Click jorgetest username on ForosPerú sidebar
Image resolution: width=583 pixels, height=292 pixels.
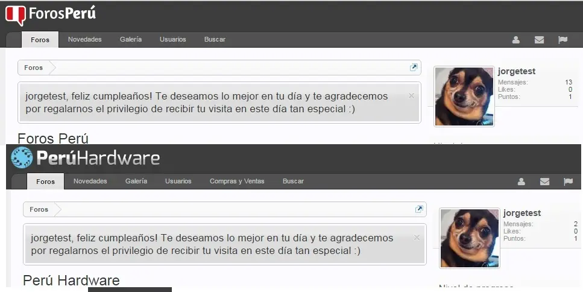pyautogui.click(x=517, y=71)
